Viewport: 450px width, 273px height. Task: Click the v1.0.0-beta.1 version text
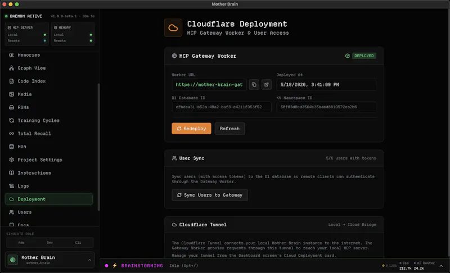click(x=64, y=16)
